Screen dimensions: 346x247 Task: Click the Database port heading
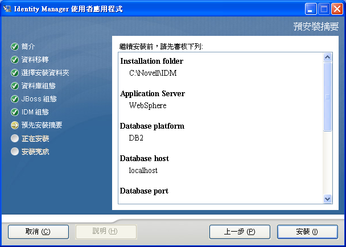tap(144, 191)
